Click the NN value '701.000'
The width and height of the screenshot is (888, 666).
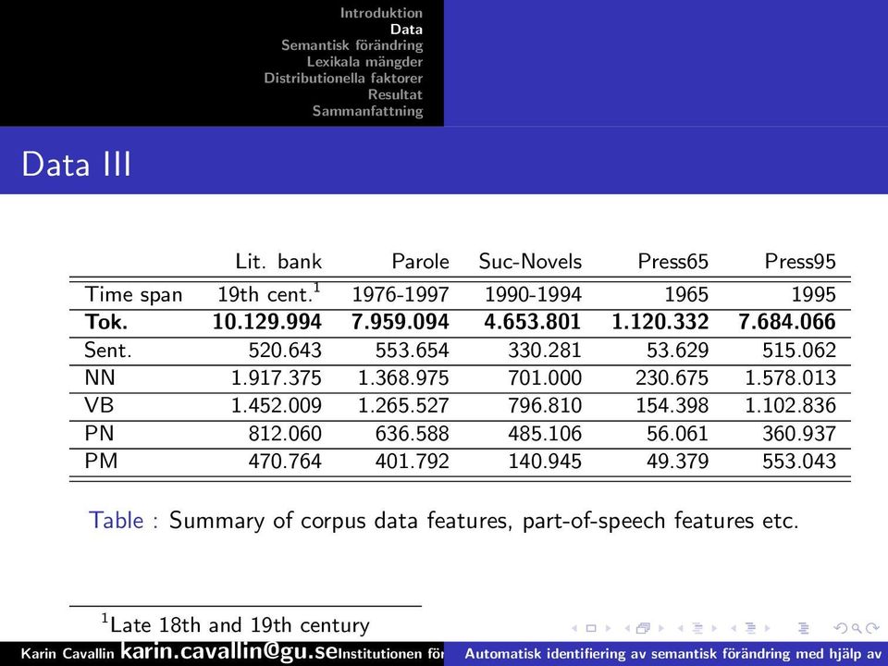[545, 377]
